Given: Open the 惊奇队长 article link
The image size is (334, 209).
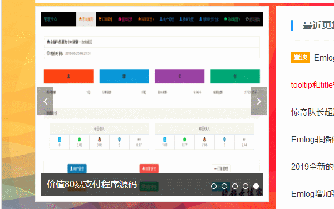Looking at the screenshot, I should (x=312, y=112).
